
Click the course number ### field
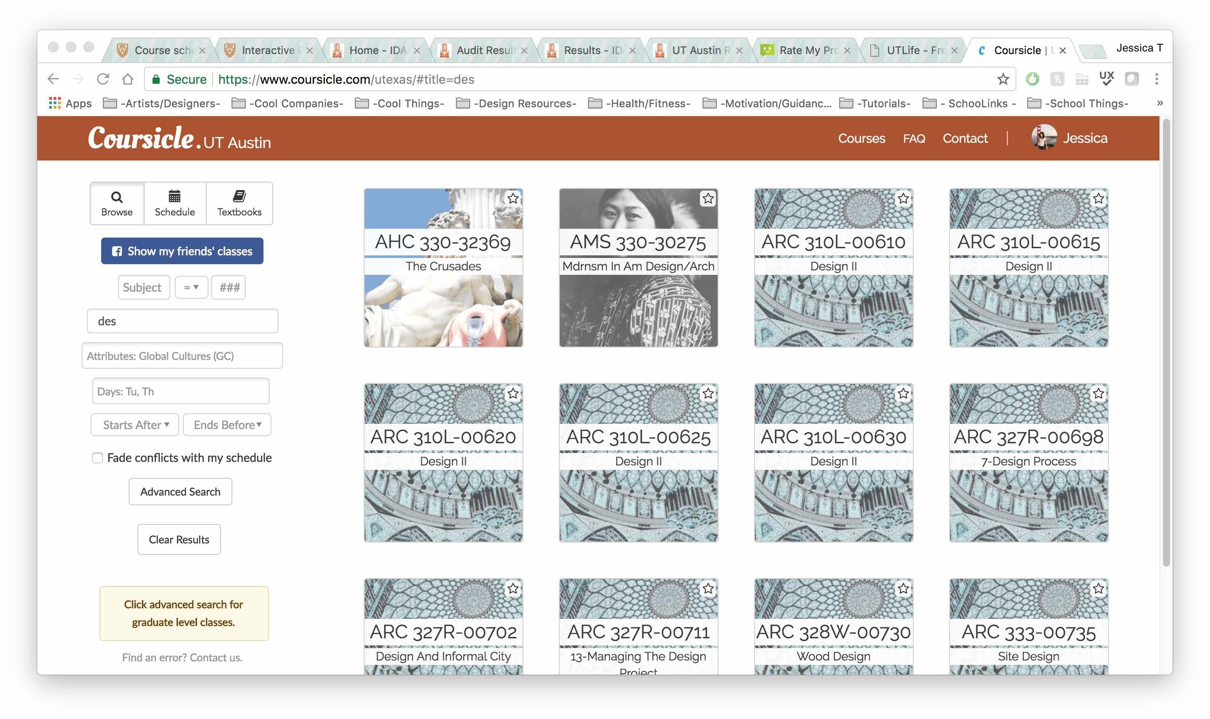(229, 287)
